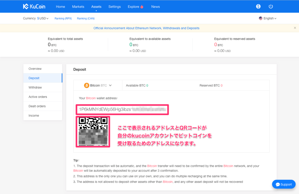The height and width of the screenshot is (194, 299).
Task: Click tip 2 about the only address
Action: pos(150,176)
